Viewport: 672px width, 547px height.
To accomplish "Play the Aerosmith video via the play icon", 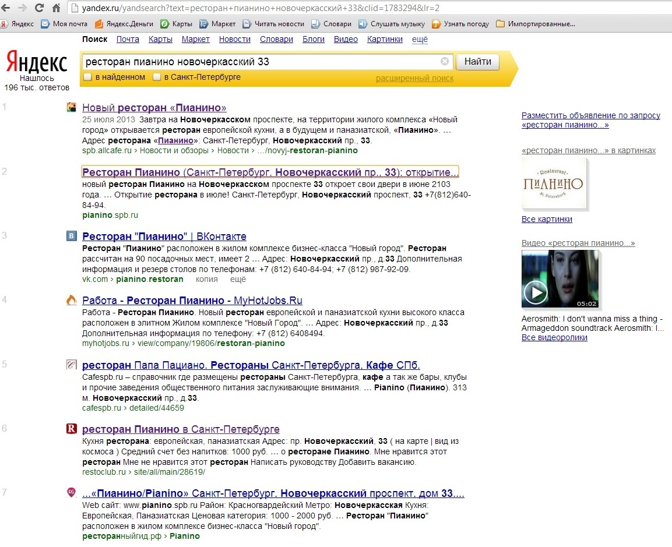I will [x=535, y=292].
